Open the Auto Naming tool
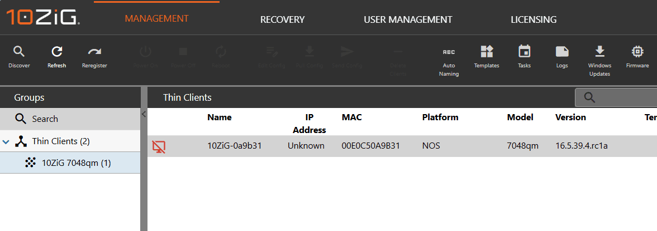The image size is (657, 231). pos(449,52)
